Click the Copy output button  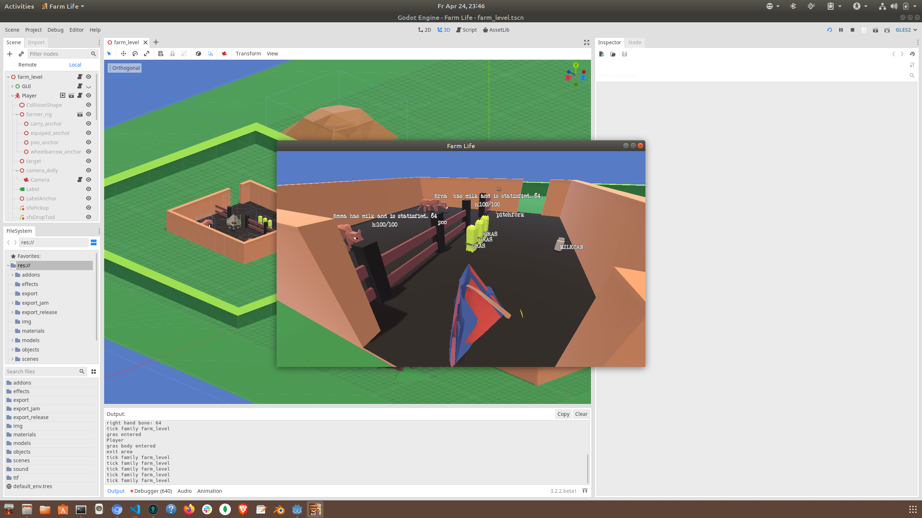point(563,414)
